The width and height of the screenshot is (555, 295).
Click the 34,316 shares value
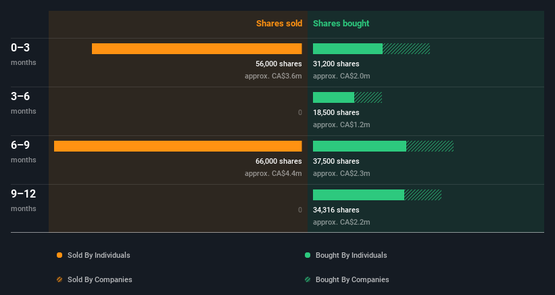[x=336, y=210]
